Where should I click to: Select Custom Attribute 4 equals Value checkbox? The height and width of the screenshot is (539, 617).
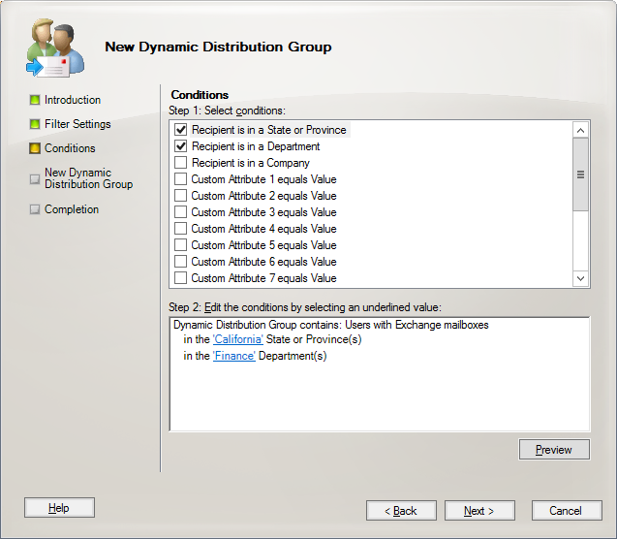(180, 229)
